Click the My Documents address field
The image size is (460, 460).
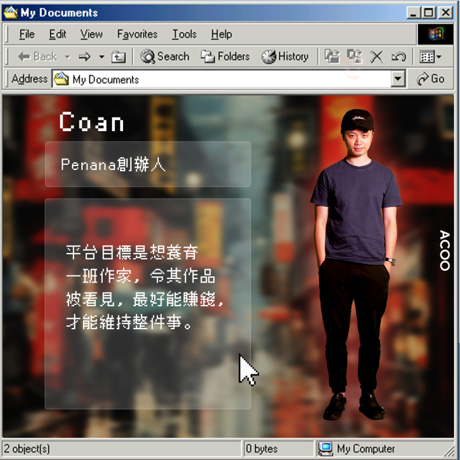(x=225, y=80)
